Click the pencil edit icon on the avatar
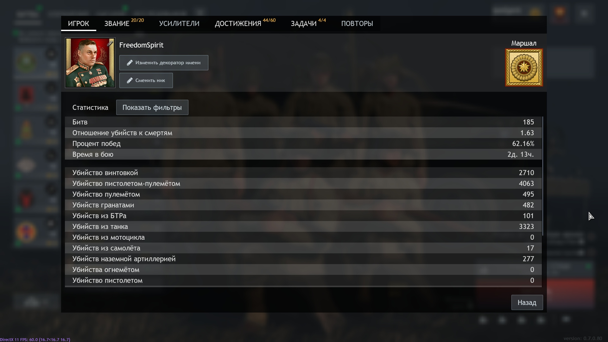Viewport: 608px width, 342px height. coord(110,44)
